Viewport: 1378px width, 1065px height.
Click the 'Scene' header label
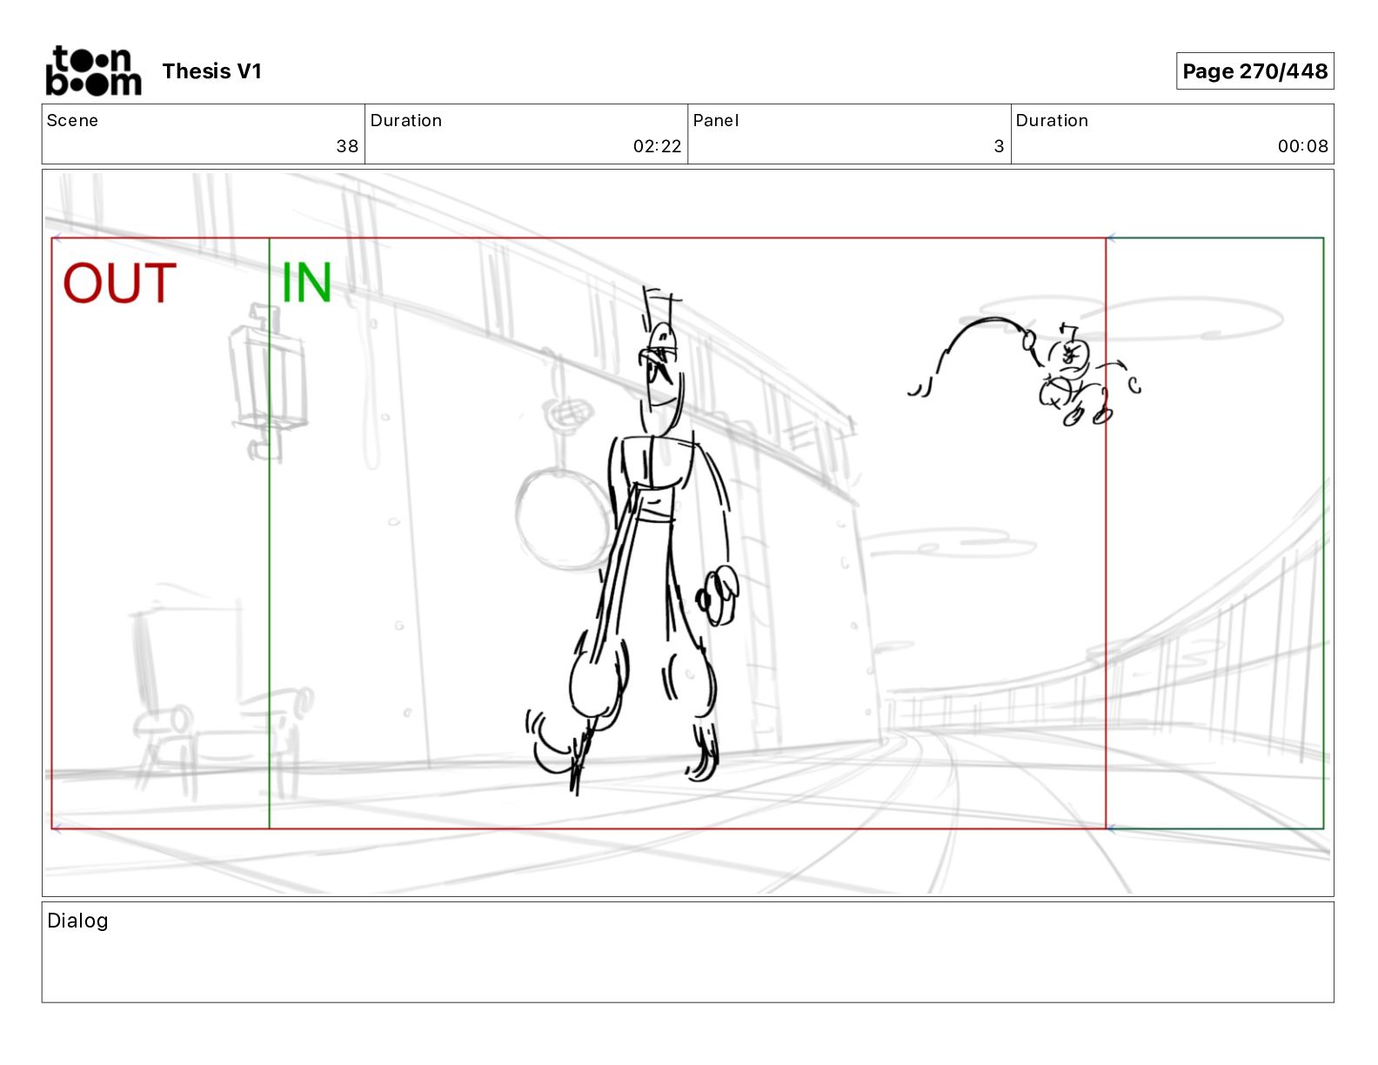pos(72,120)
